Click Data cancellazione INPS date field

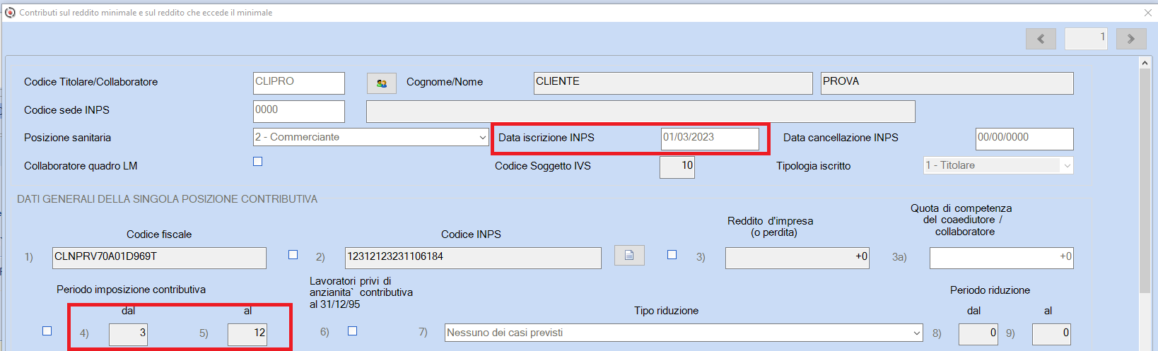(x=1024, y=138)
